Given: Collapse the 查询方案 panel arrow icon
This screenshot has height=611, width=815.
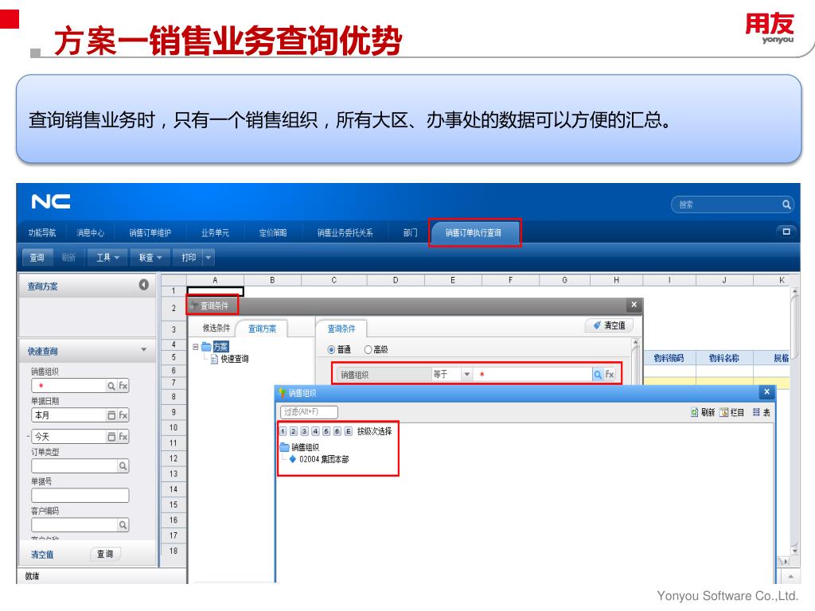Looking at the screenshot, I should [x=143, y=285].
